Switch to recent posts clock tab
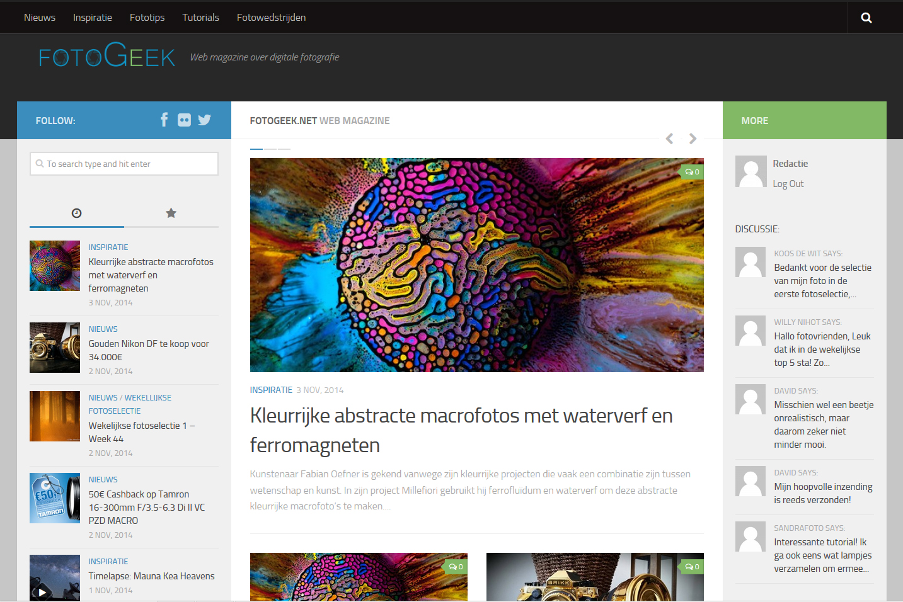 [x=76, y=213]
